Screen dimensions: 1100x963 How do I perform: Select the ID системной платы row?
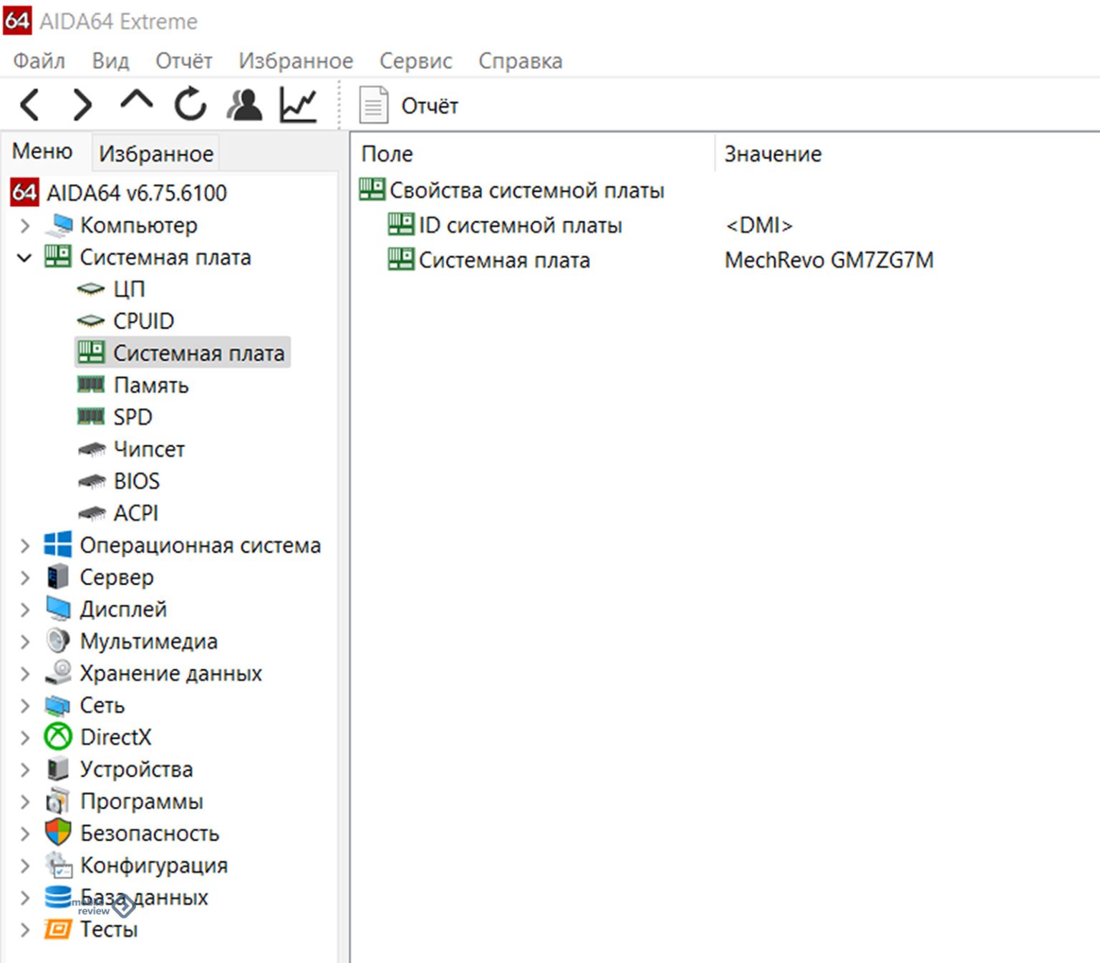[520, 226]
